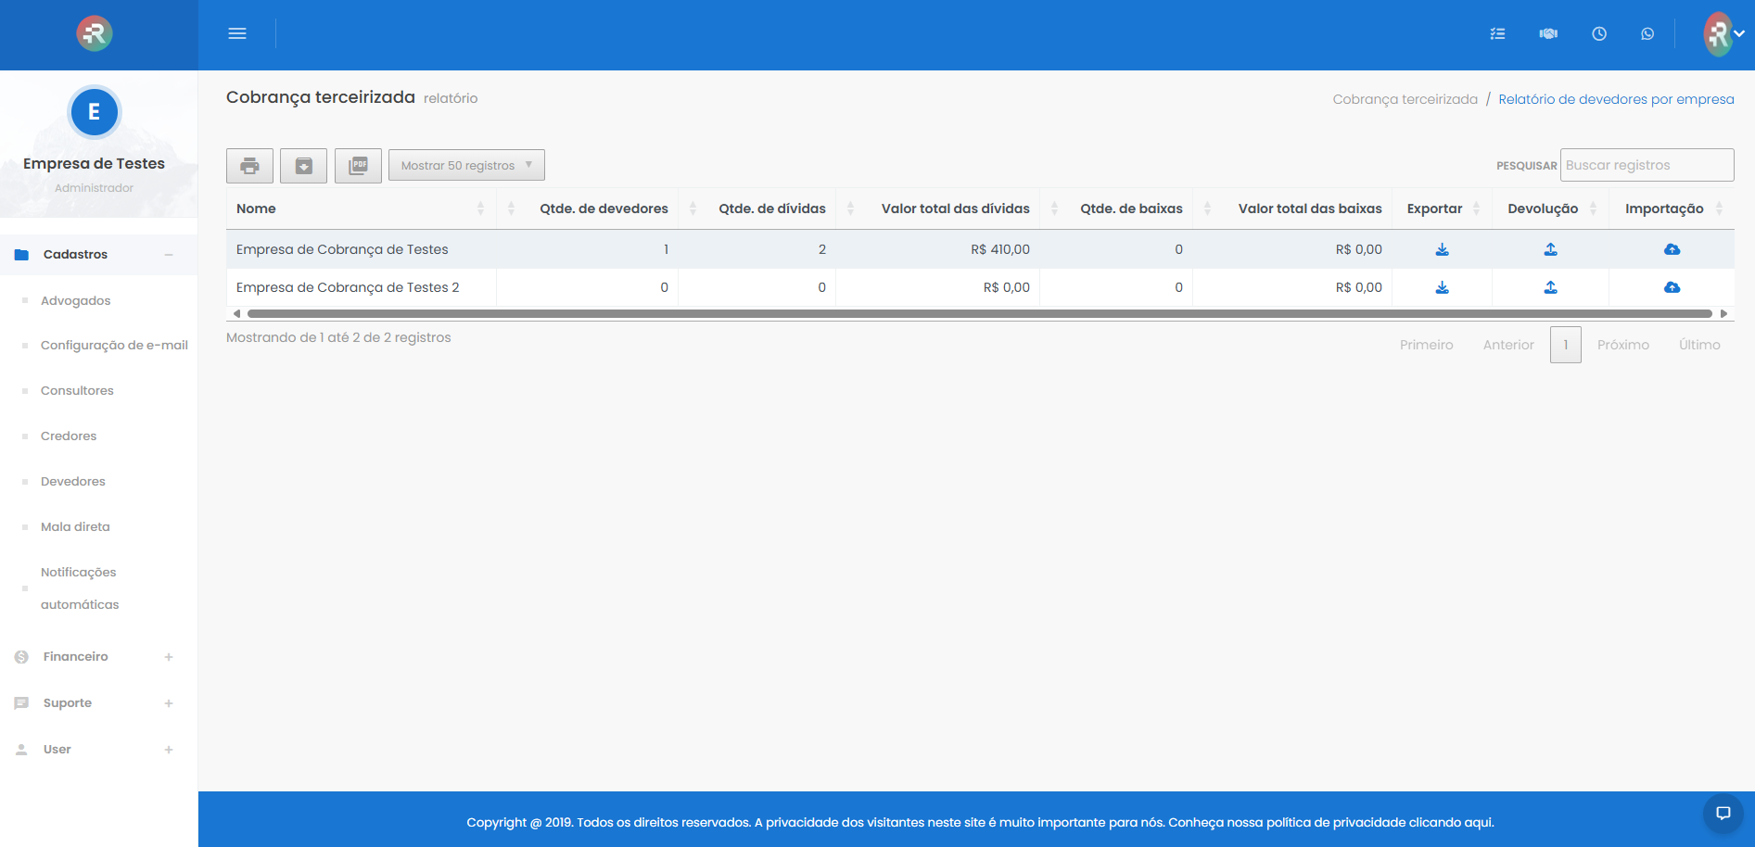Click Devolução upload icon for Testes 2
Screen dimensions: 1755x847
pyautogui.click(x=1550, y=287)
